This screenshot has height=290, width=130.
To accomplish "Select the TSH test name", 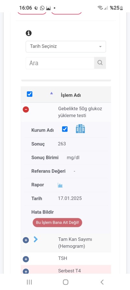I will point(63,258).
